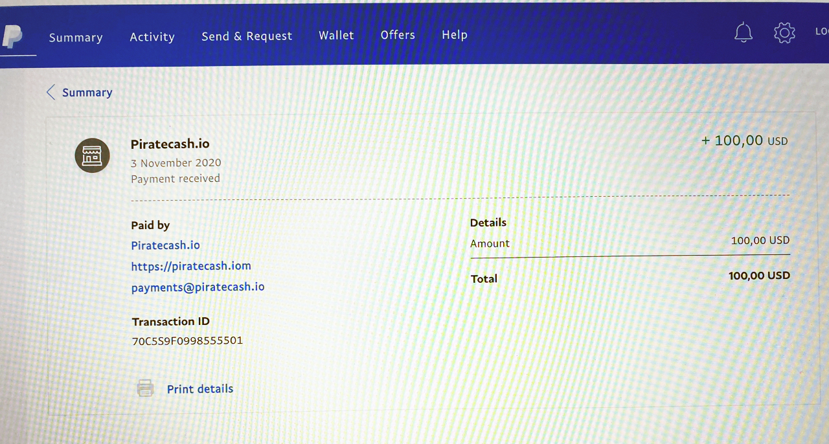
Task: Select the Transaction ID text
Action: point(187,340)
